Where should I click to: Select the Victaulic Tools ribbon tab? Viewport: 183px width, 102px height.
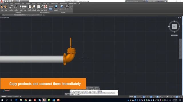coord(72,3)
